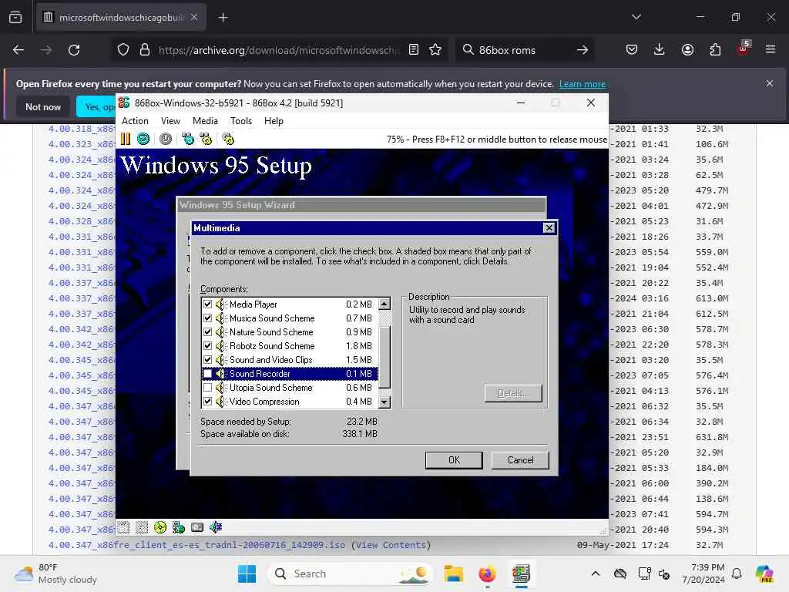This screenshot has width=789, height=592.
Task: Uncheck the Sound and Video Clips checkbox
Action: coord(207,359)
